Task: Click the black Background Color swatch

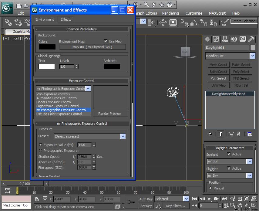Action: point(47,47)
